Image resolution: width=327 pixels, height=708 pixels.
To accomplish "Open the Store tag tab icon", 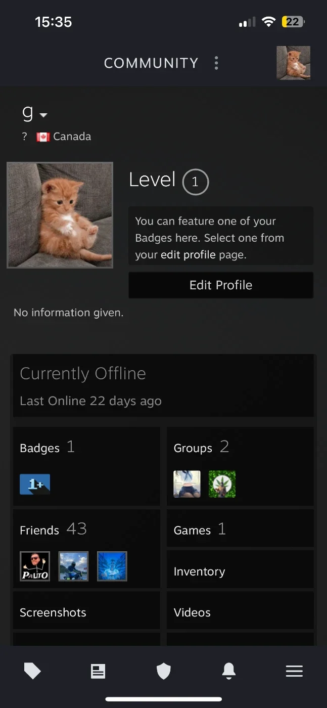I will tap(32, 671).
